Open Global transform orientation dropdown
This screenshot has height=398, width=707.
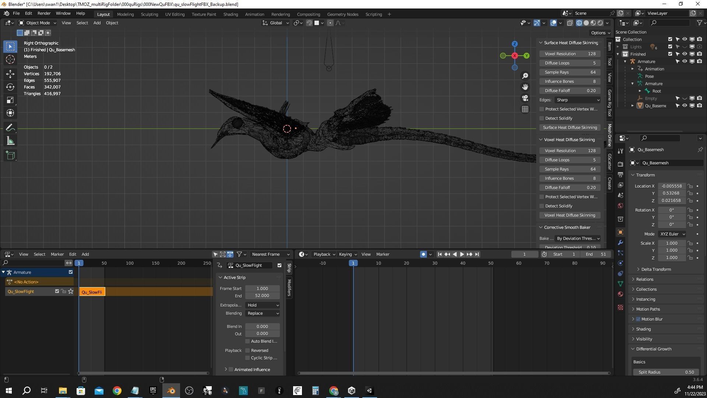[276, 23]
